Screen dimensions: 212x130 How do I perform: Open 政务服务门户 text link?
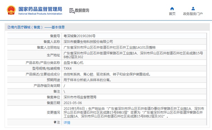point(193,14)
